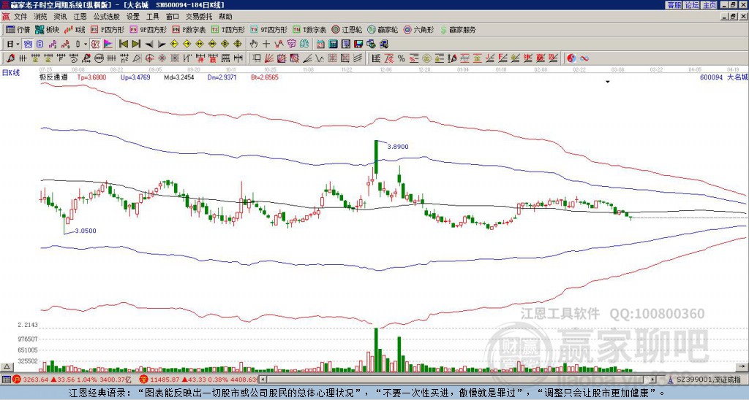Click the 3.0500 low price label
The height and width of the screenshot is (400, 749).
click(x=86, y=231)
